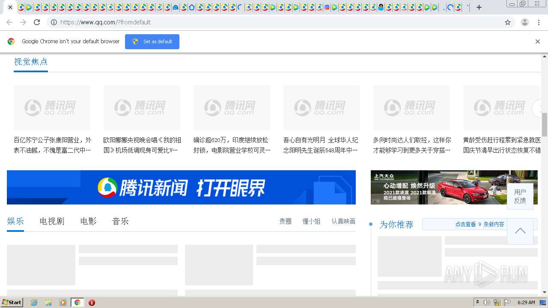Click the page vertical scrollbar thumb
The width and height of the screenshot is (548, 308).
tap(545, 124)
